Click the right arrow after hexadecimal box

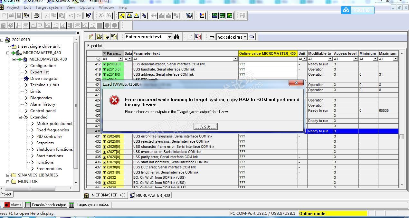[x=252, y=37]
